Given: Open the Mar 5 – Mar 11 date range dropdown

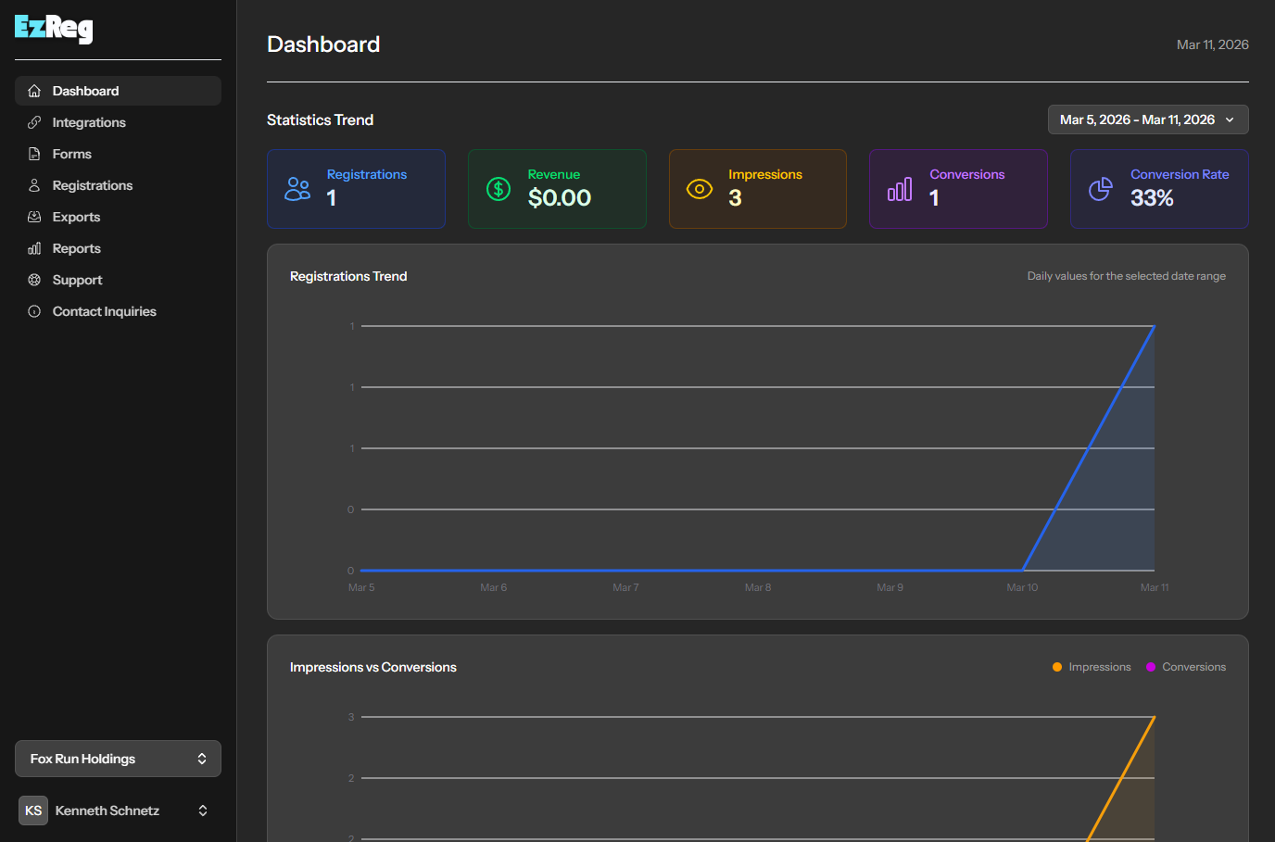Looking at the screenshot, I should (x=1147, y=119).
